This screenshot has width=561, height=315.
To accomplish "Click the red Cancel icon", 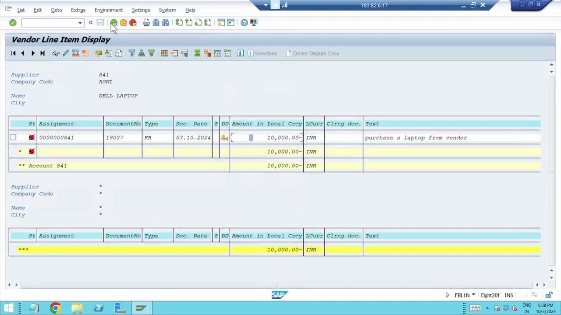I will click(x=133, y=23).
